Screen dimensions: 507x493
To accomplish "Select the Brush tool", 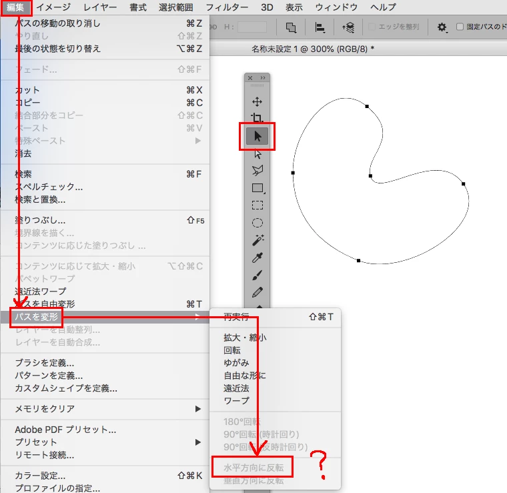I will pos(258,275).
